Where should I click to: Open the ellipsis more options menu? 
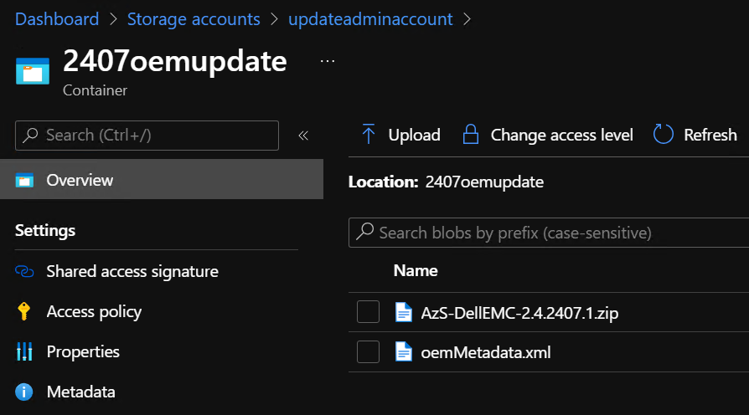tap(328, 62)
